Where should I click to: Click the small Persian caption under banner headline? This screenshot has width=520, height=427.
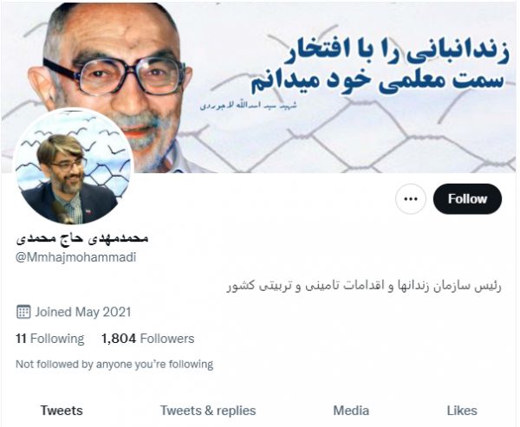point(249,106)
